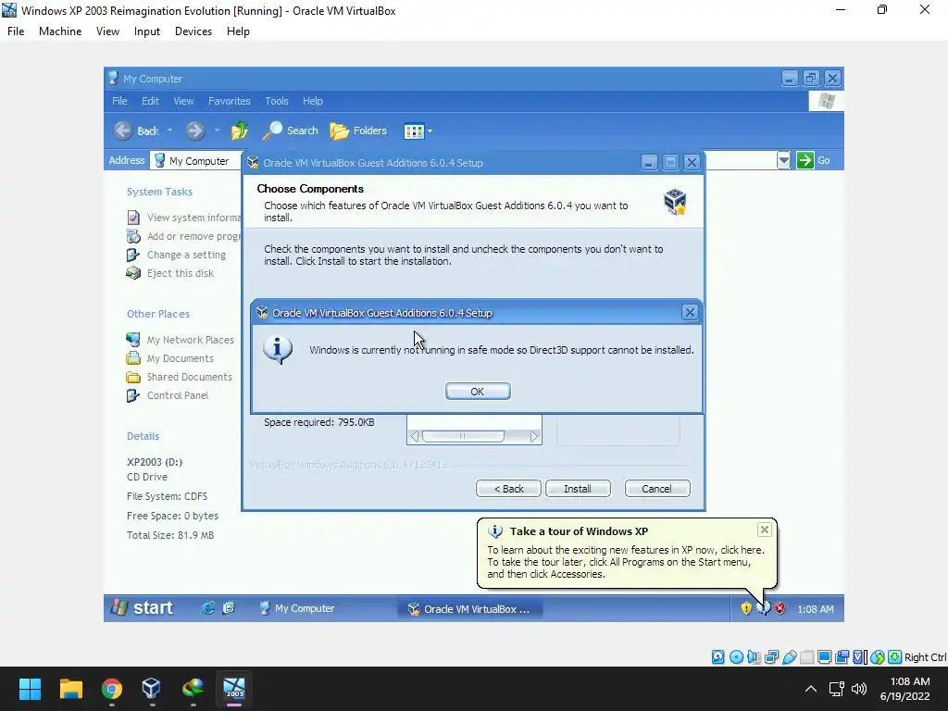Viewport: 948px width, 711px height.
Task: Open VirtualBox Input menu
Action: (x=147, y=31)
